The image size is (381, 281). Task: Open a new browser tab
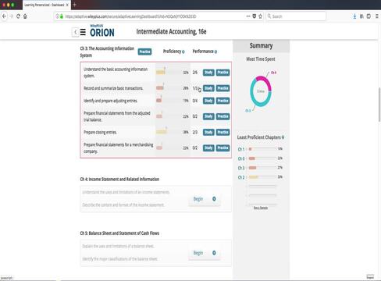coord(74,5)
